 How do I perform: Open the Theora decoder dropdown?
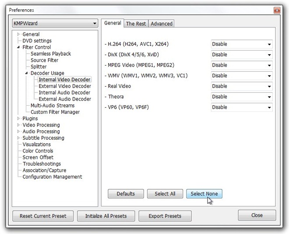pyautogui.click(x=241, y=97)
